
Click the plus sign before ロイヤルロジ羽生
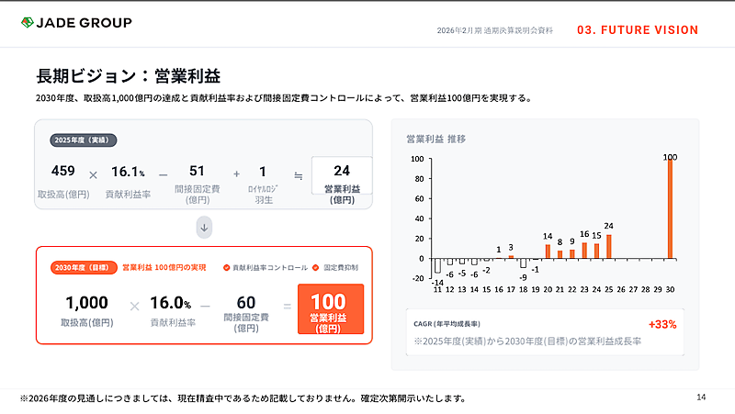236,174
